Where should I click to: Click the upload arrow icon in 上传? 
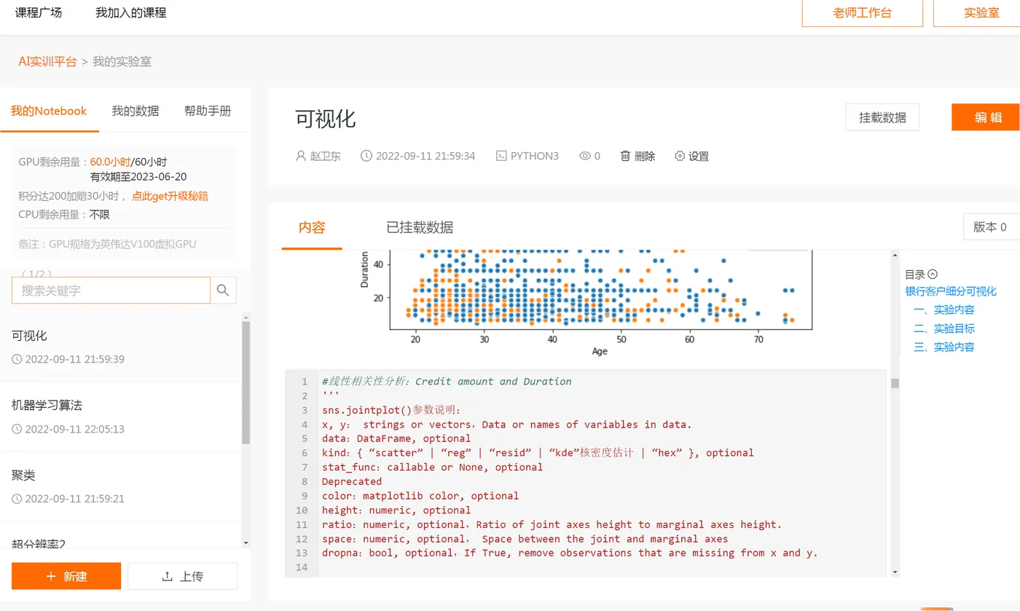168,576
